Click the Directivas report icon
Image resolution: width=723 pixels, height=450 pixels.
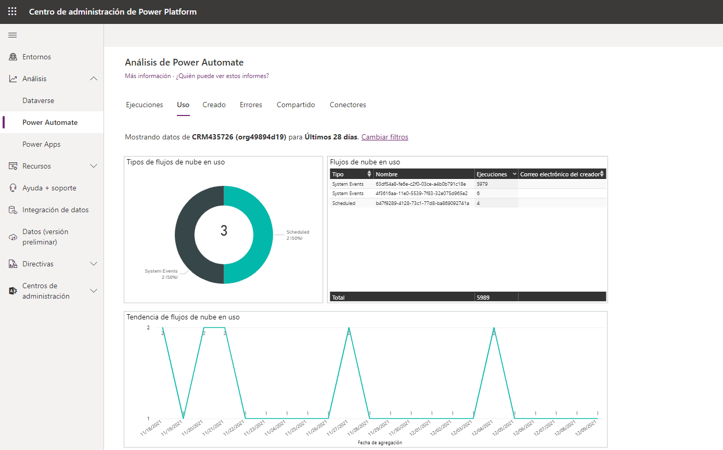(x=13, y=264)
